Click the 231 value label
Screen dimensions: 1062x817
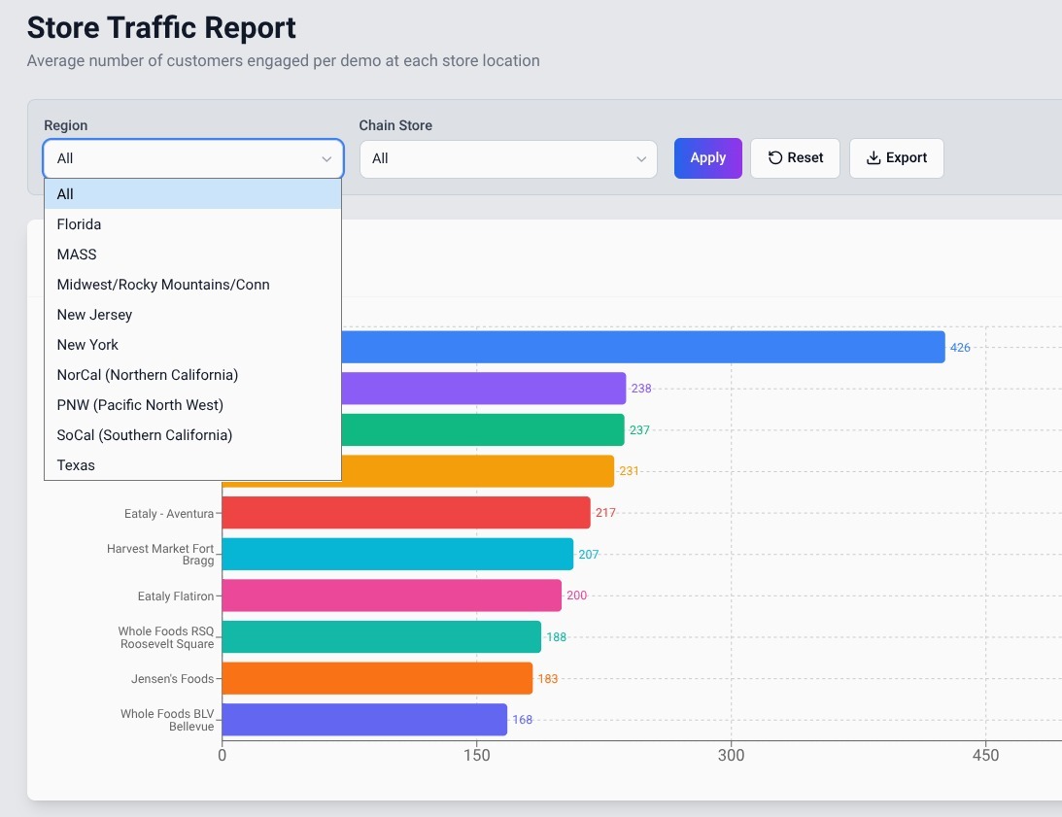[x=630, y=471]
